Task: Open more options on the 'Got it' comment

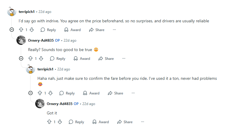Action: pos(143,122)
